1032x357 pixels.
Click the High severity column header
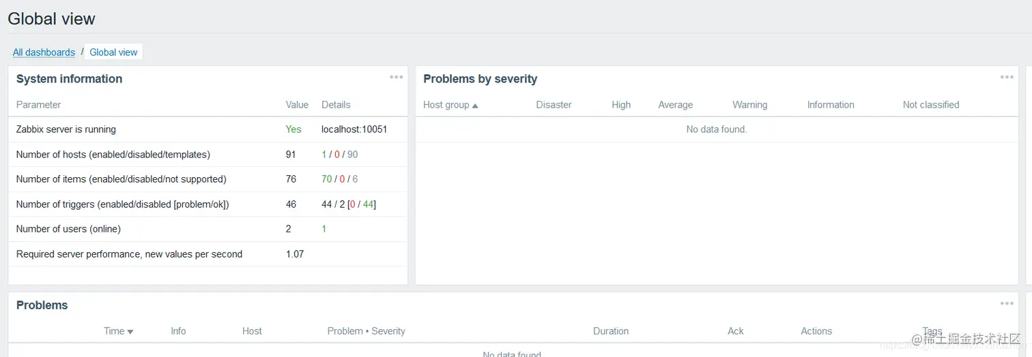pyautogui.click(x=621, y=105)
